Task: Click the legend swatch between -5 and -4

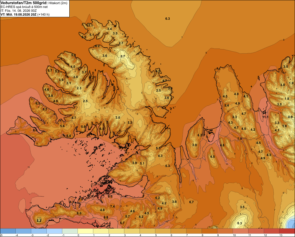Action: click(x=8, y=231)
